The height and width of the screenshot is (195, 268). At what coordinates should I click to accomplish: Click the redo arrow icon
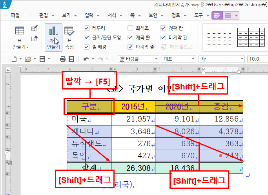tap(100, 59)
